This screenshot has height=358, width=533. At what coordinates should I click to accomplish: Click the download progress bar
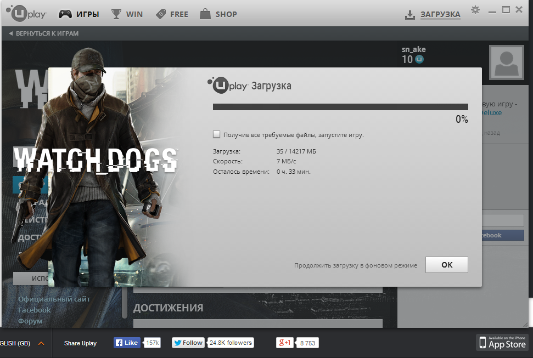[x=340, y=107]
